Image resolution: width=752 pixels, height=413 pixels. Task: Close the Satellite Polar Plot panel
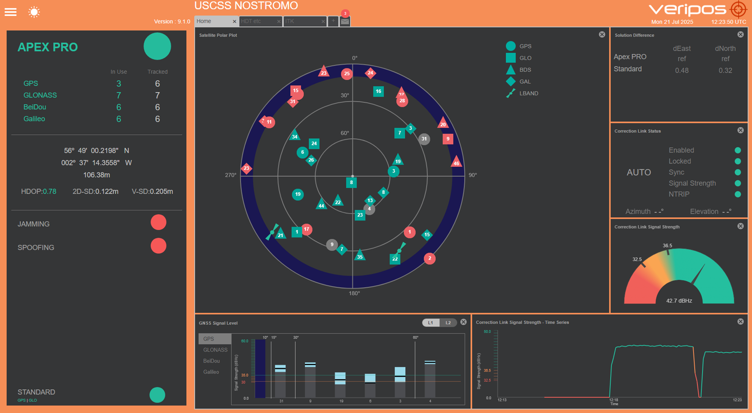(x=602, y=35)
